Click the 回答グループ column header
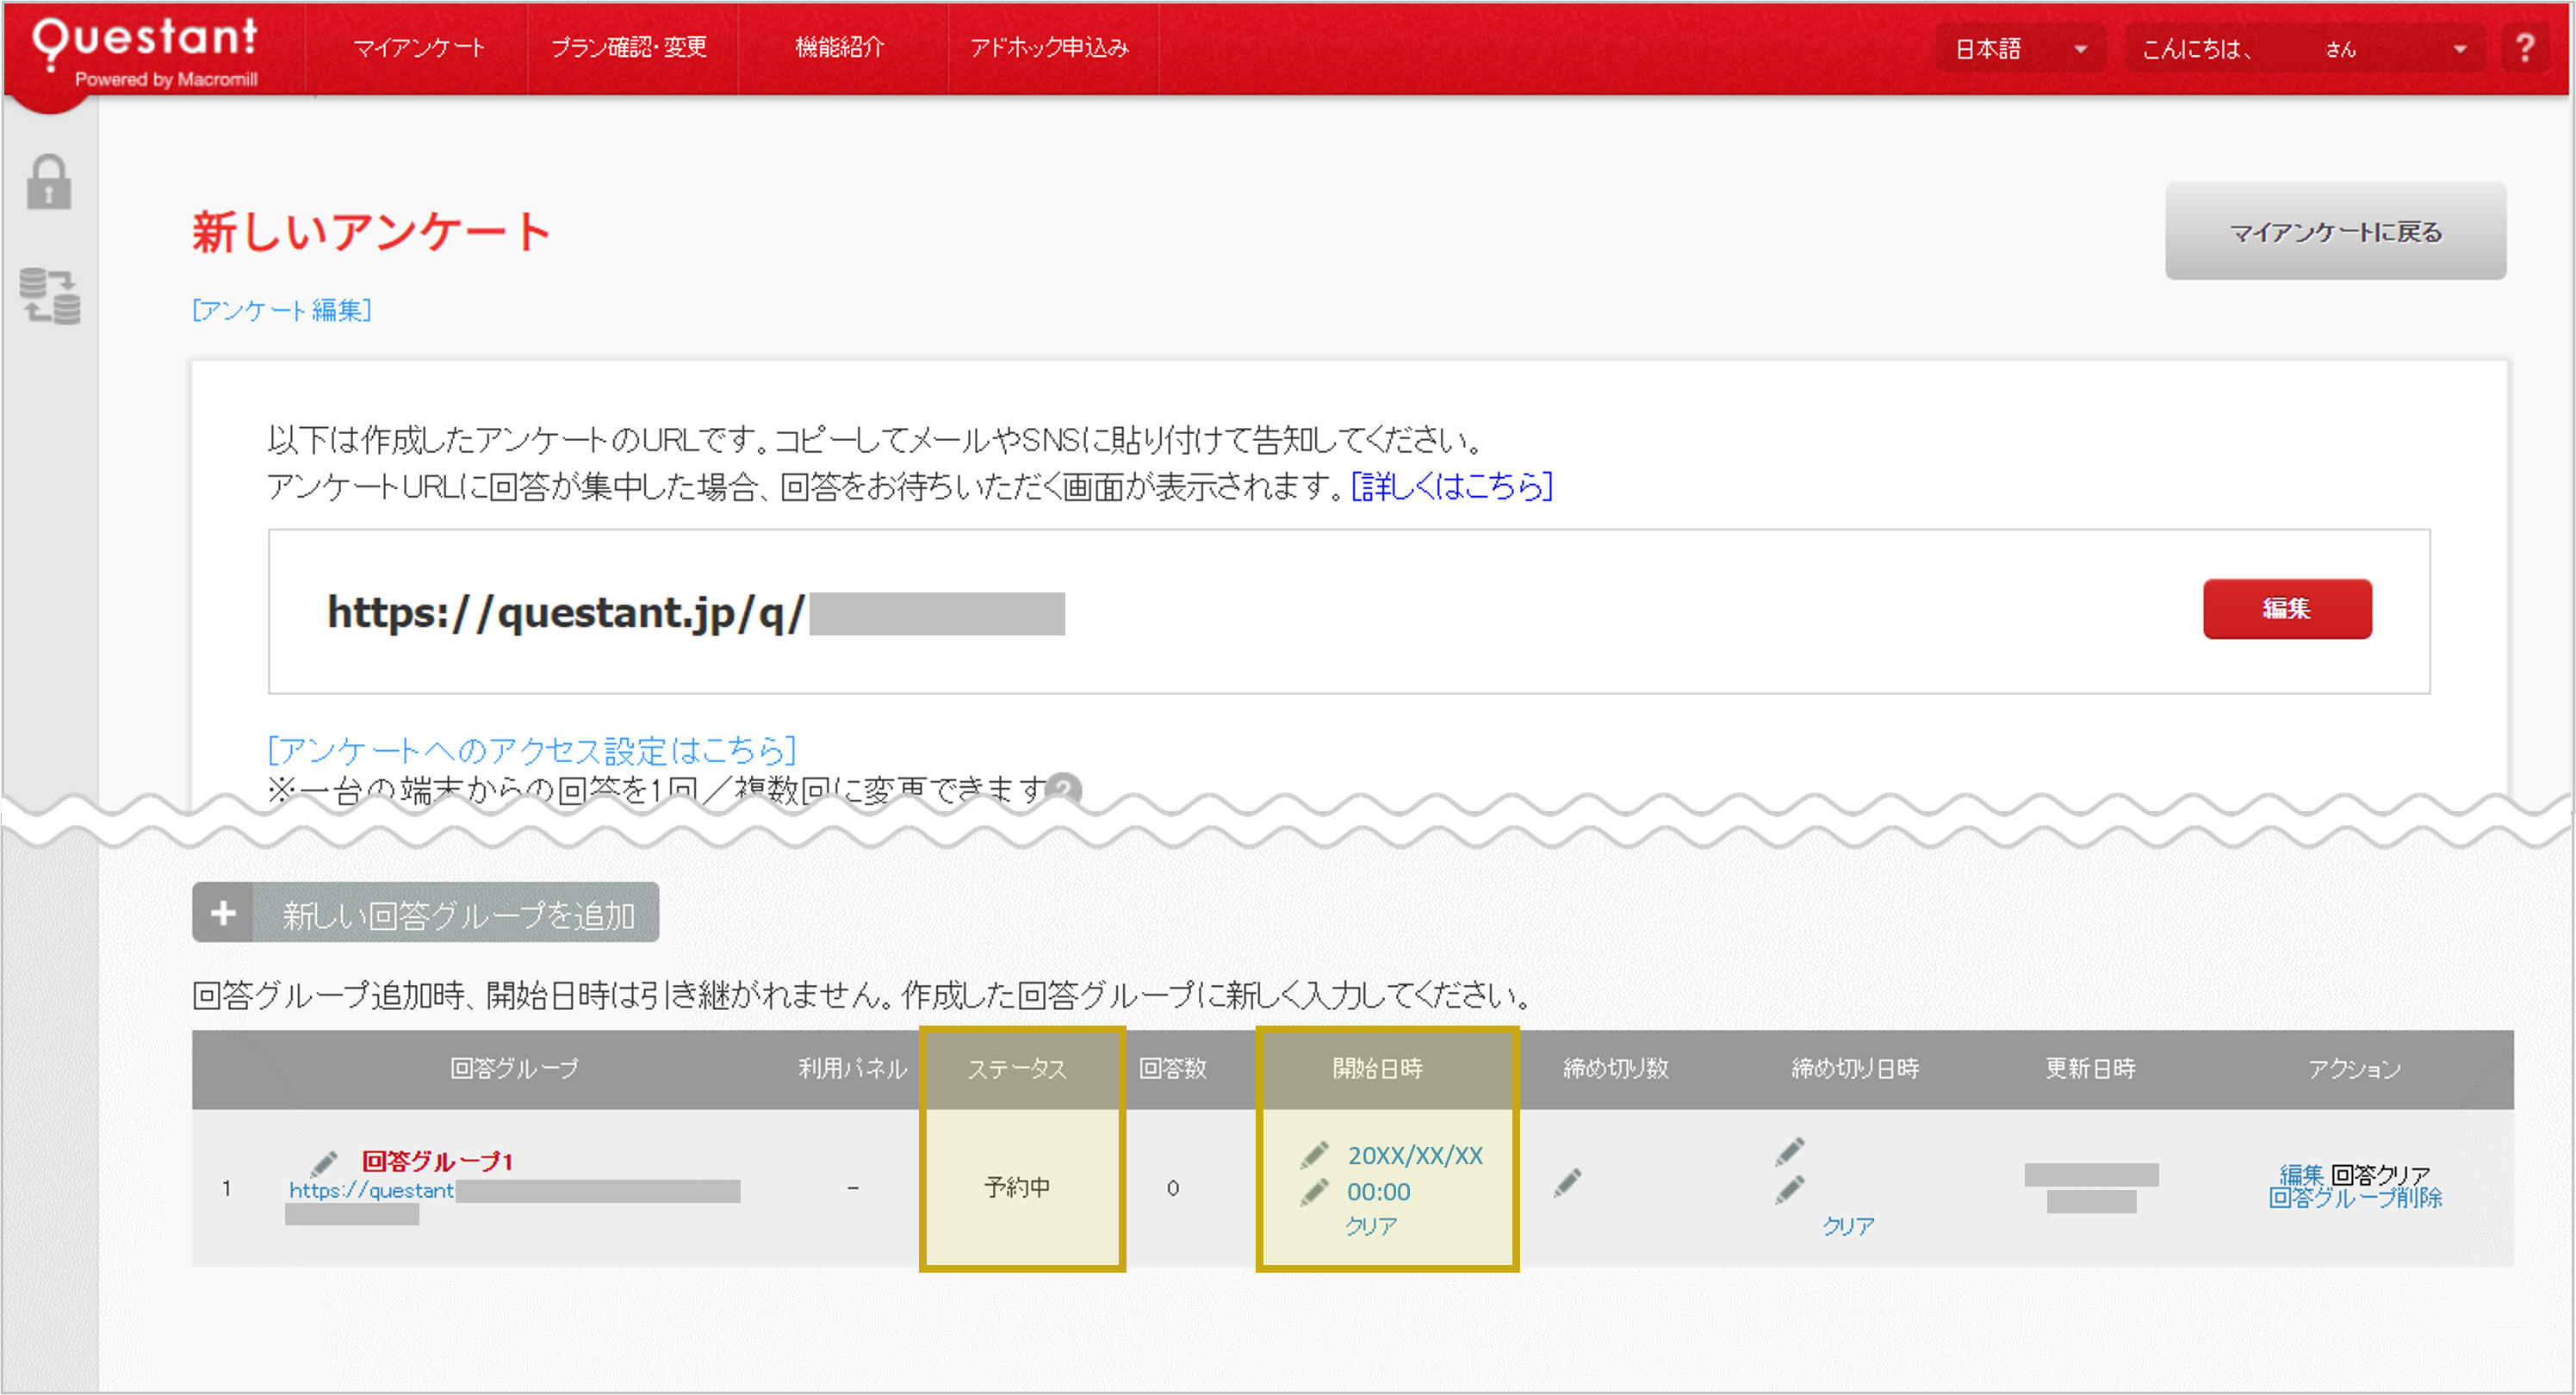 514,1069
